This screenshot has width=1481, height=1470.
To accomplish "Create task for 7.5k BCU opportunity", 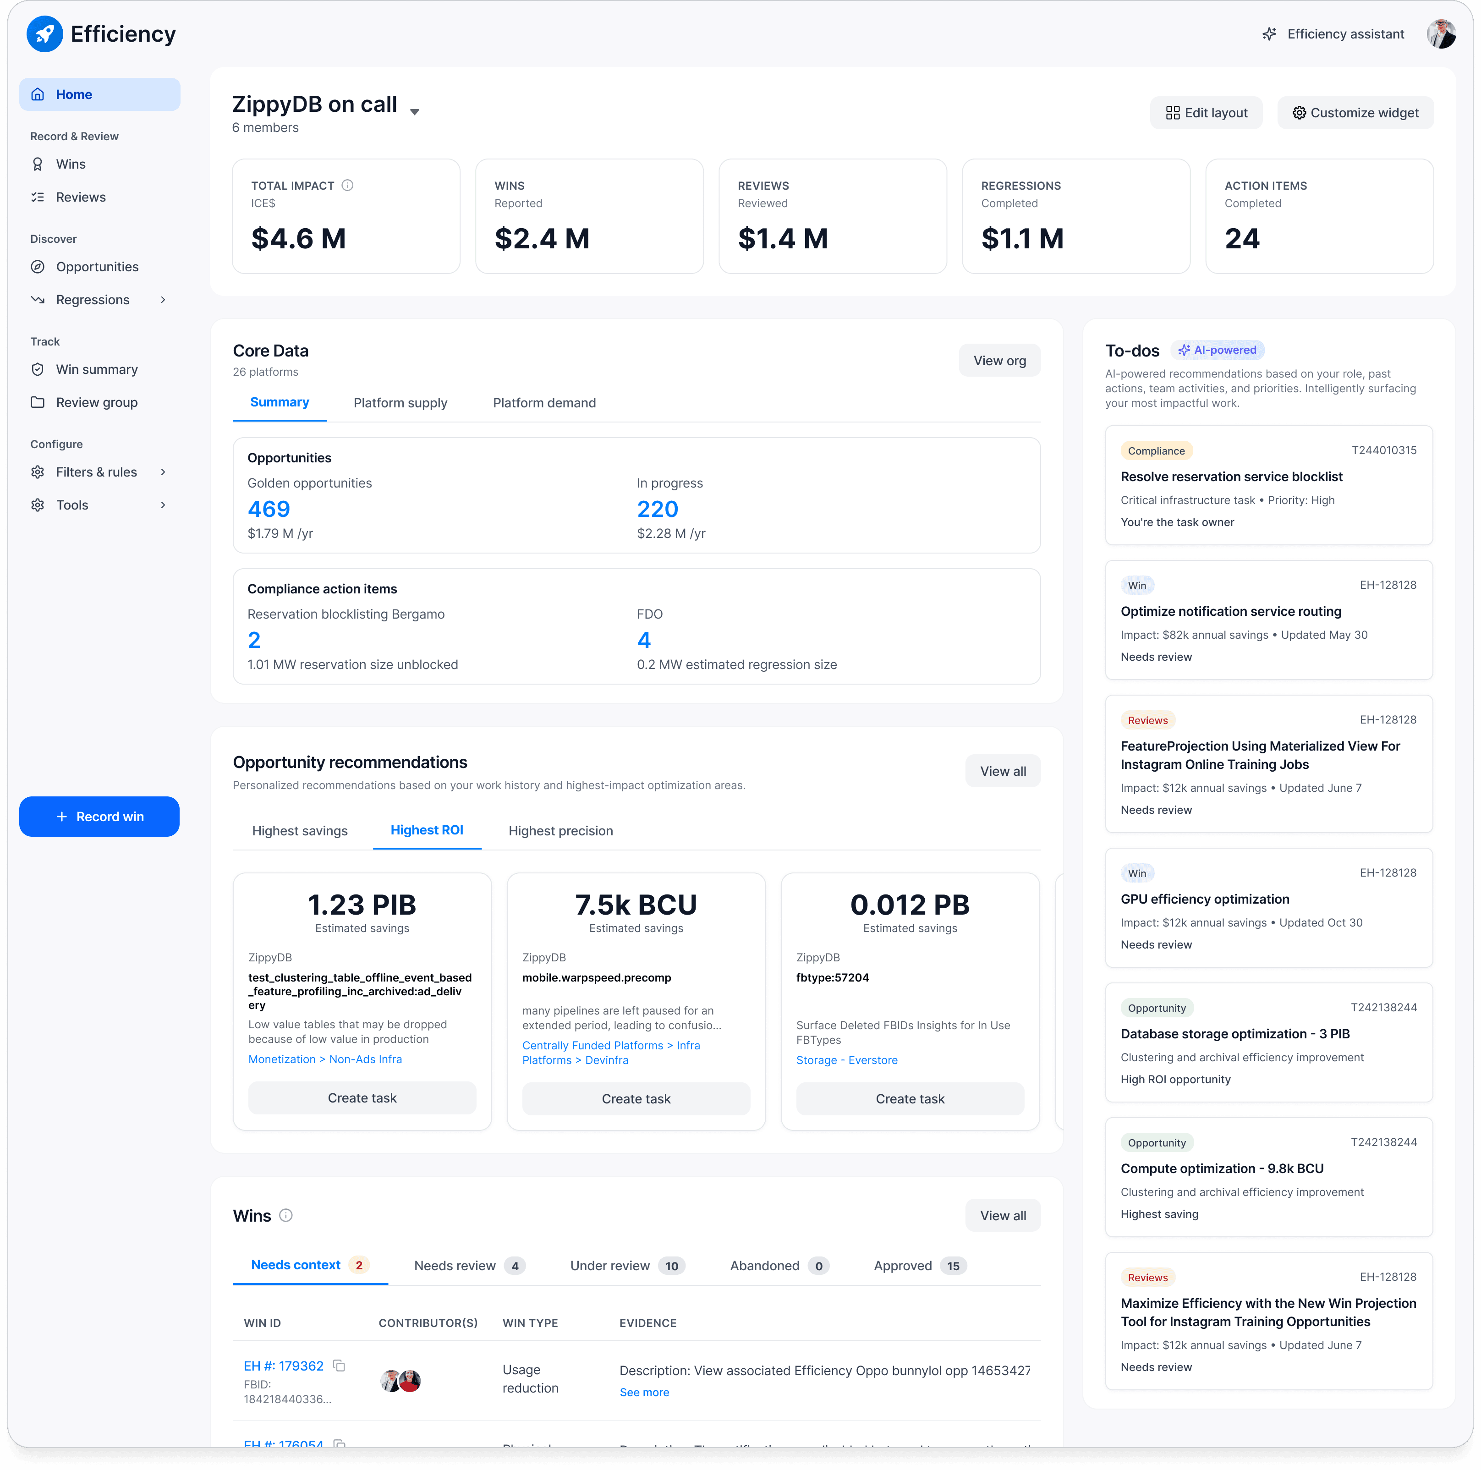I will tap(636, 1098).
